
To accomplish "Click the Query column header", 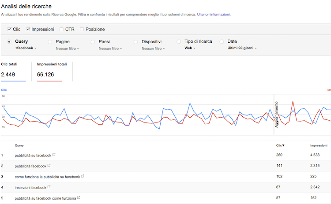I will 19,145.
